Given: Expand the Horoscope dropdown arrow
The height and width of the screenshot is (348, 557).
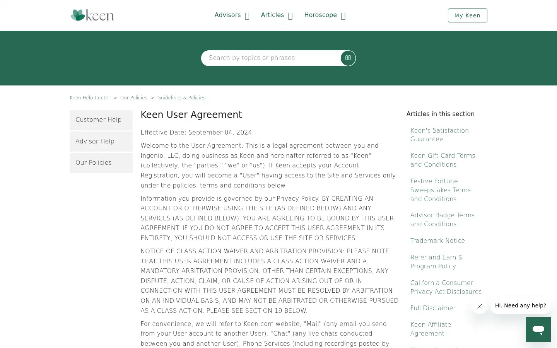Looking at the screenshot, I should click(343, 16).
